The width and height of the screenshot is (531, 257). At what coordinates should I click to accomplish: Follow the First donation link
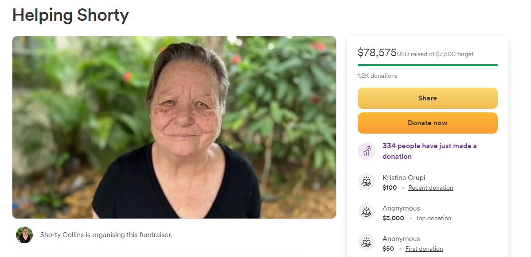point(424,249)
